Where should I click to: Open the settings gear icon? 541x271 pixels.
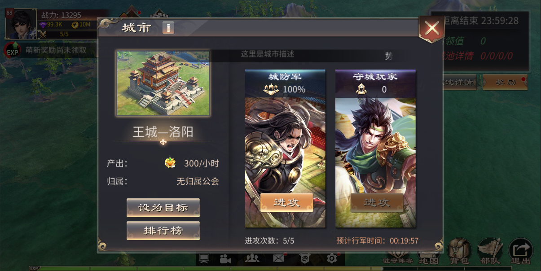pyautogui.click(x=332, y=258)
